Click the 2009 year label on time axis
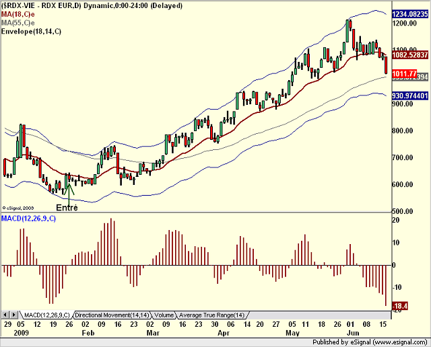 click(x=21, y=333)
